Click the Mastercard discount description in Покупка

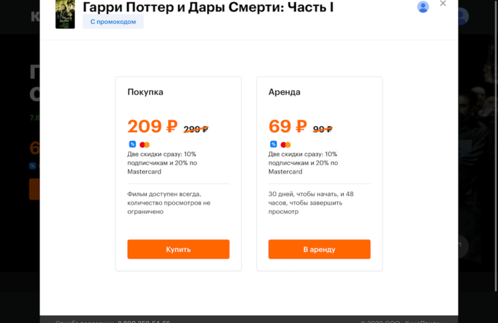pyautogui.click(x=162, y=163)
